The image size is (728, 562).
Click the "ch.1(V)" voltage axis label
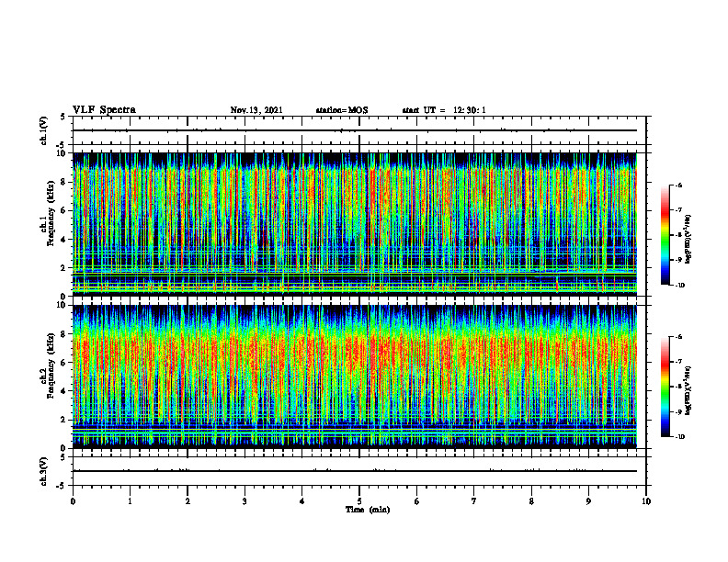coord(43,130)
